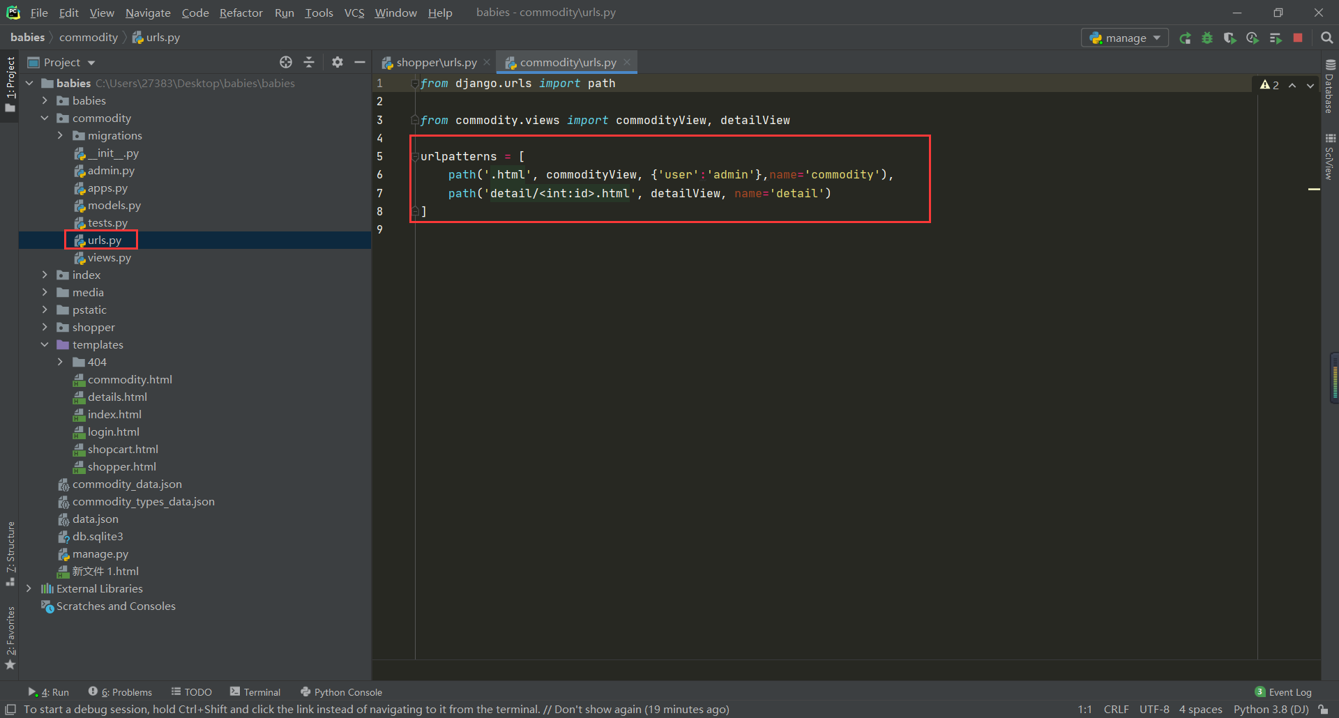This screenshot has height=718, width=1339.
Task: Open the Favorites side tab
Action: click(10, 637)
